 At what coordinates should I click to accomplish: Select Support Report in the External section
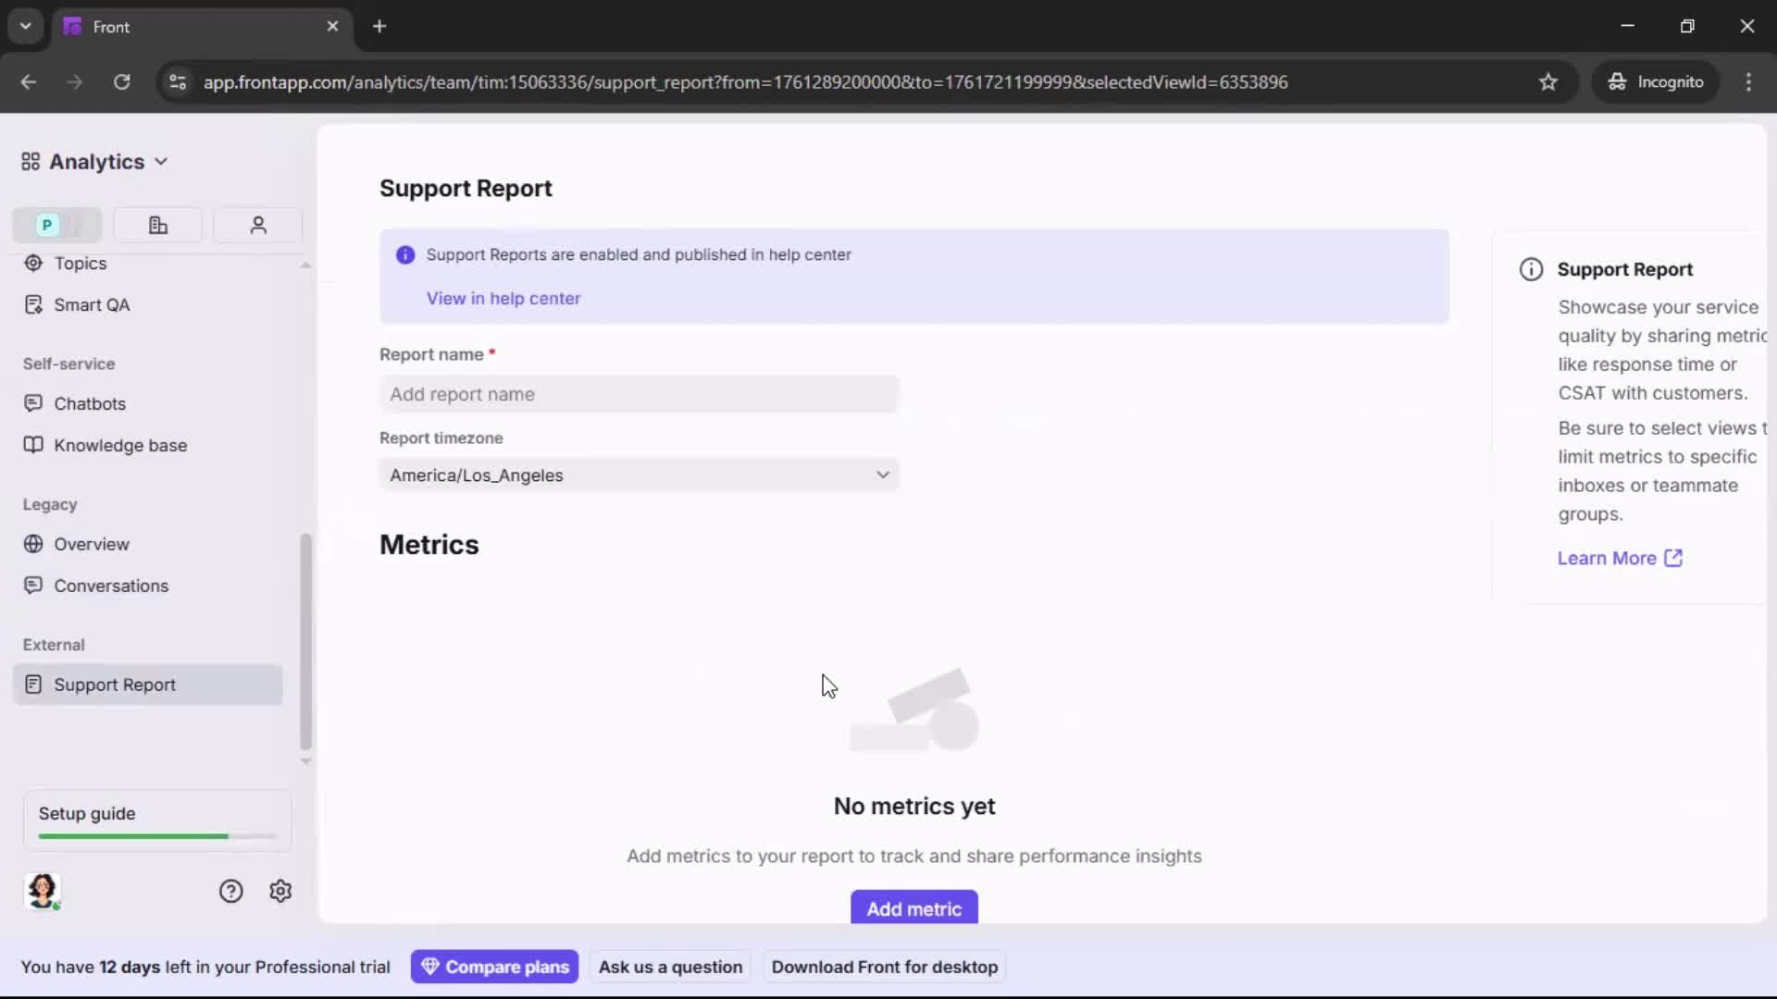pos(115,684)
